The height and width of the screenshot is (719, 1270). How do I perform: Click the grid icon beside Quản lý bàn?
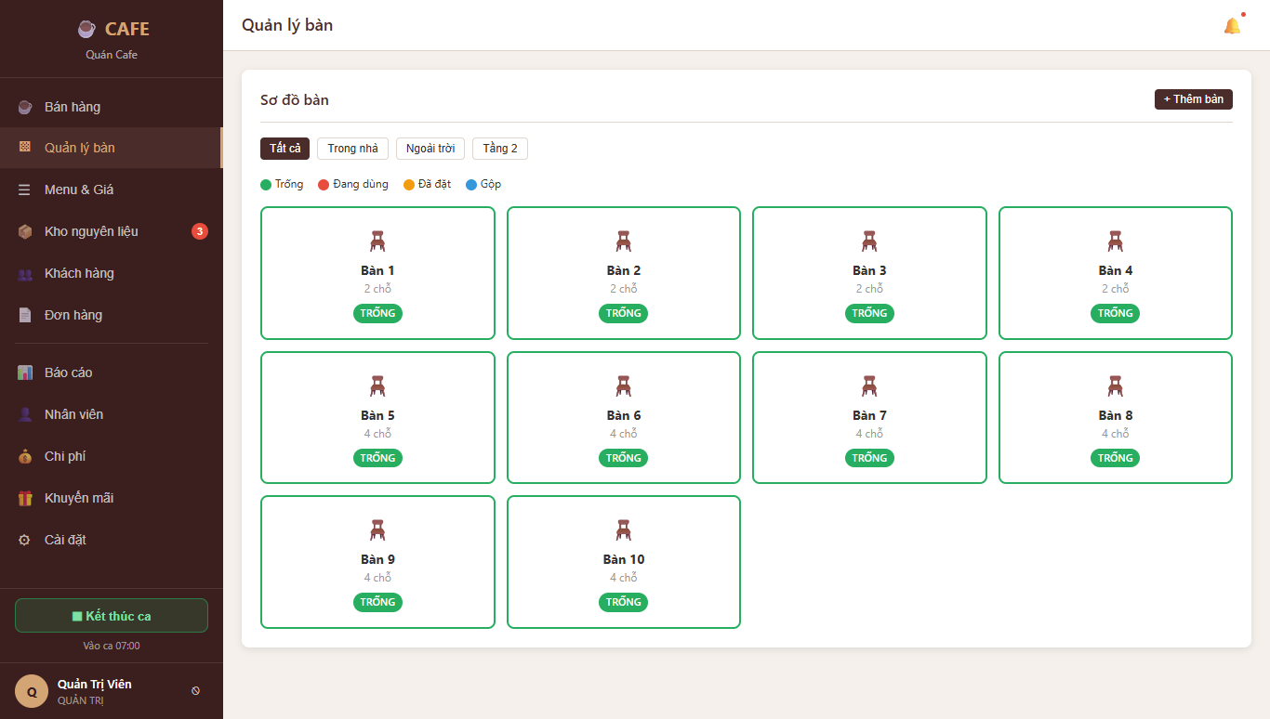[25, 148]
